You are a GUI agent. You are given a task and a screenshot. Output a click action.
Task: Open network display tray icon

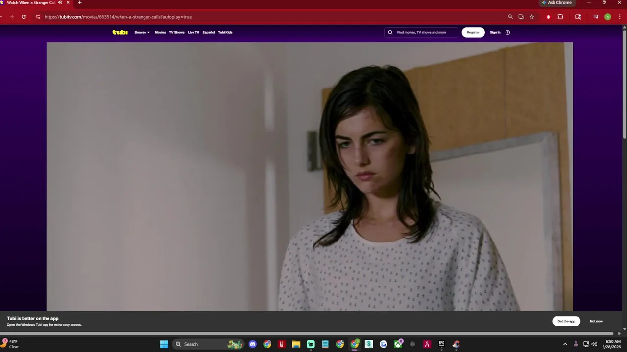(586, 344)
